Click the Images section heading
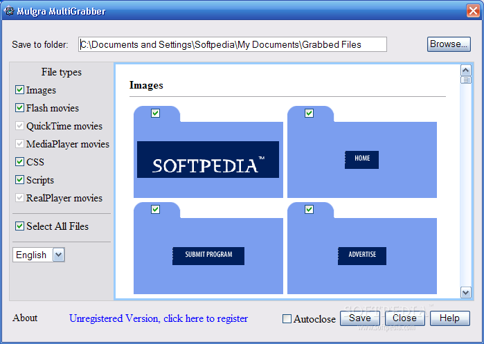Viewport: 484px width, 344px height. pyautogui.click(x=146, y=85)
